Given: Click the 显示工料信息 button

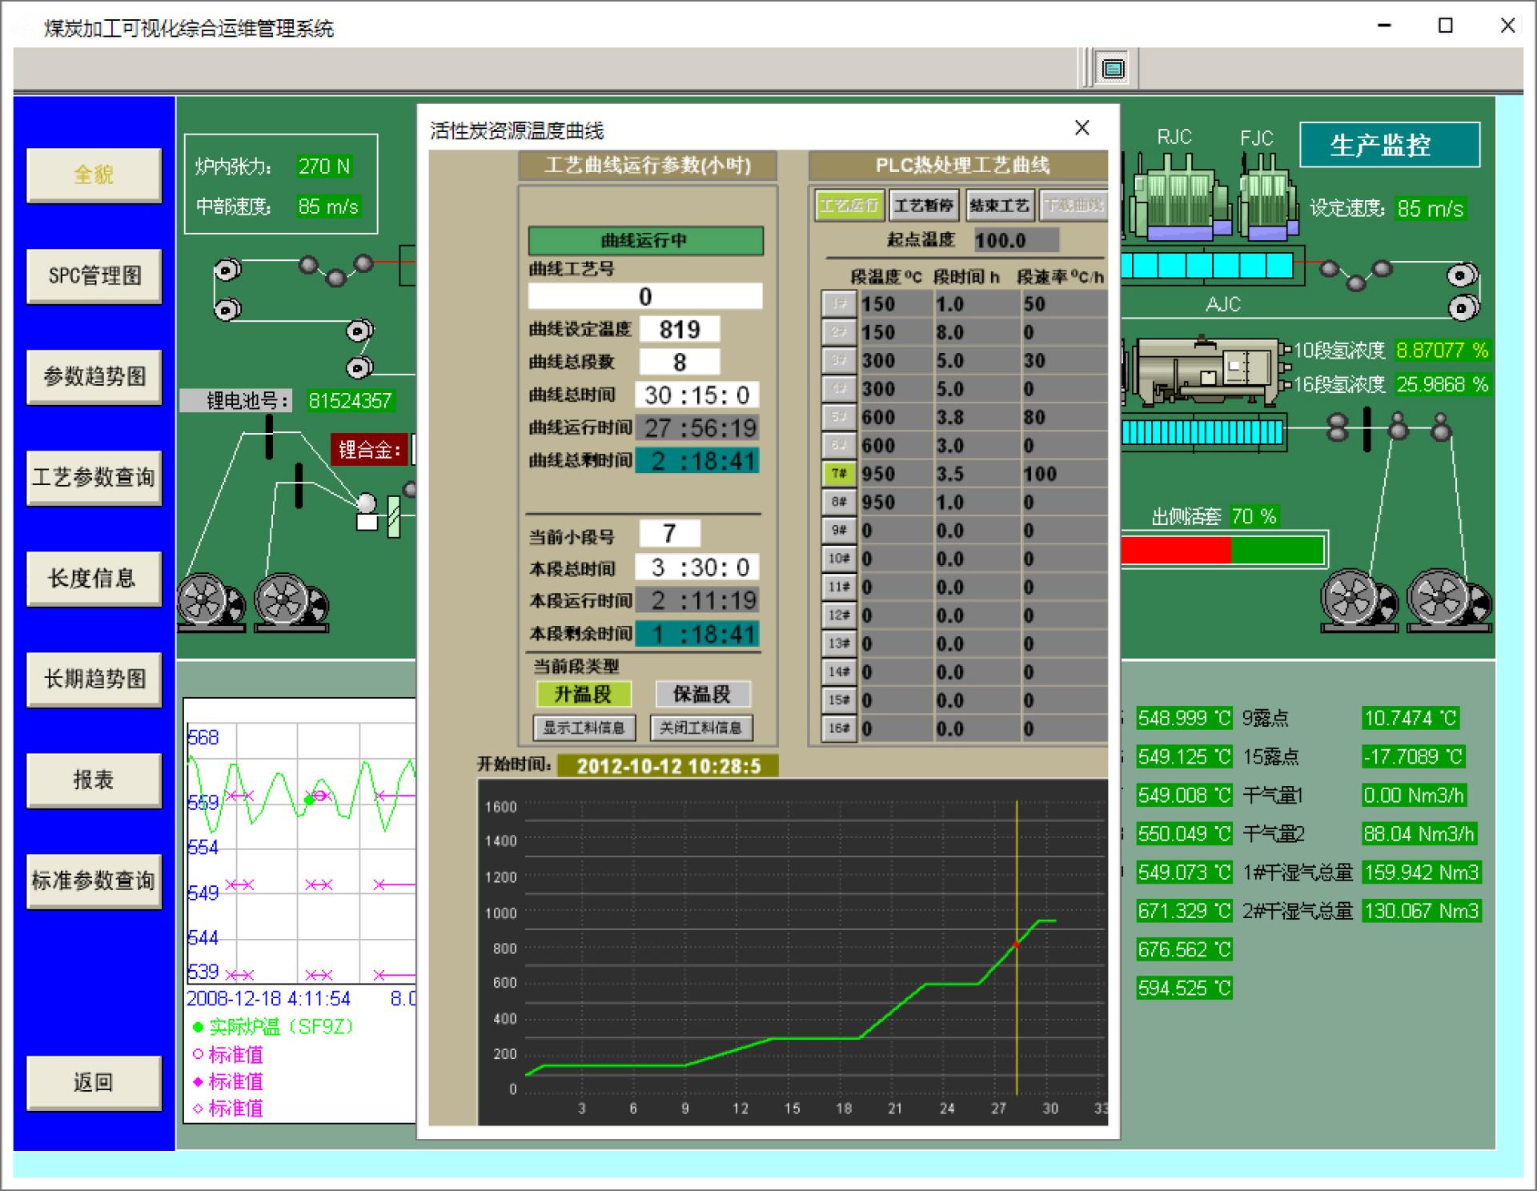Looking at the screenshot, I should [x=584, y=728].
